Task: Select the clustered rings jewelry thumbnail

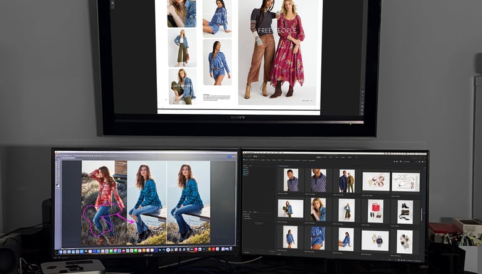Action: tap(405, 242)
